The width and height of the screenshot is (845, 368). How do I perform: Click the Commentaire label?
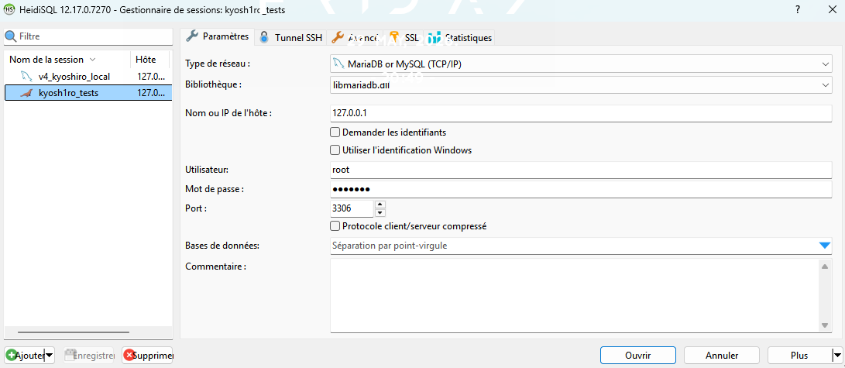coord(215,267)
